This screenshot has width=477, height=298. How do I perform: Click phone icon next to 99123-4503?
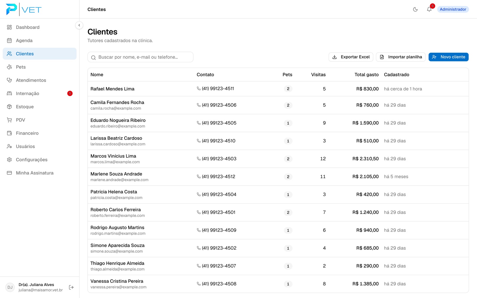199,159
